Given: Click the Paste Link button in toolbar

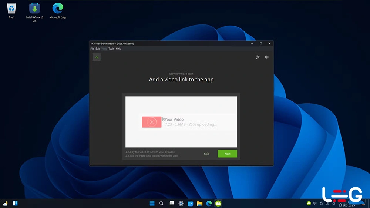Looking at the screenshot, I should tap(97, 57).
